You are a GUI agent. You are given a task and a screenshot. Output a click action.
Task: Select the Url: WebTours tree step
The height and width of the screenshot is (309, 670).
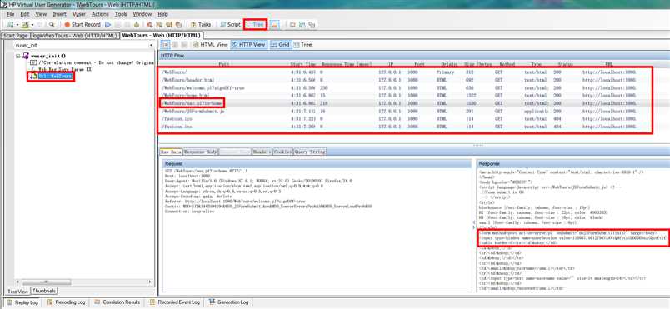pos(55,76)
